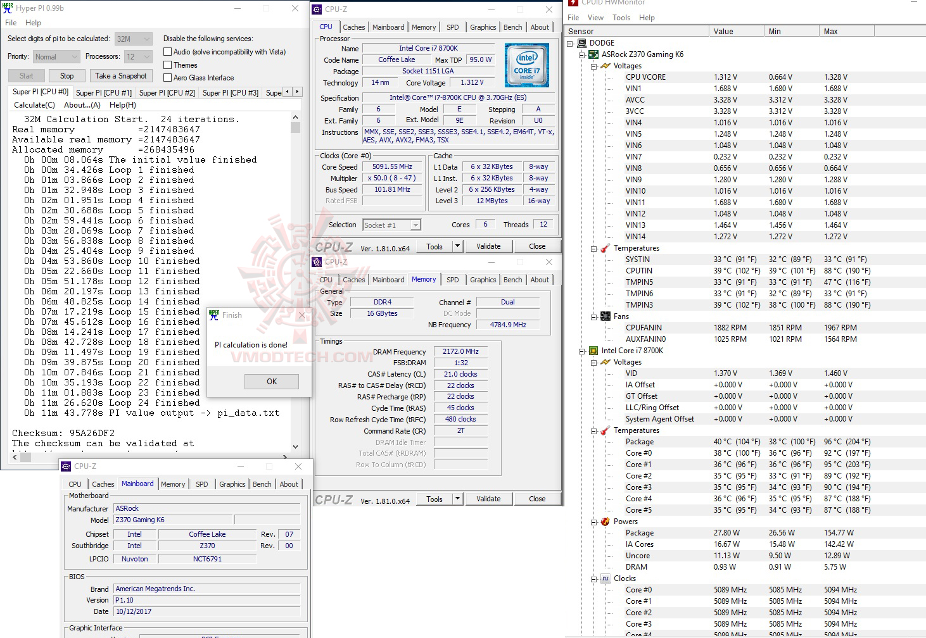Click the Hyper PI icon in the Finish dialog
926x638 pixels.
pyautogui.click(x=214, y=315)
